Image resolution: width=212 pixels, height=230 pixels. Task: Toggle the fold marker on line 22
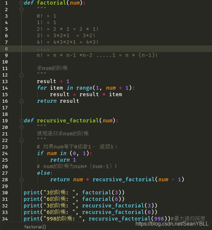point(21,141)
